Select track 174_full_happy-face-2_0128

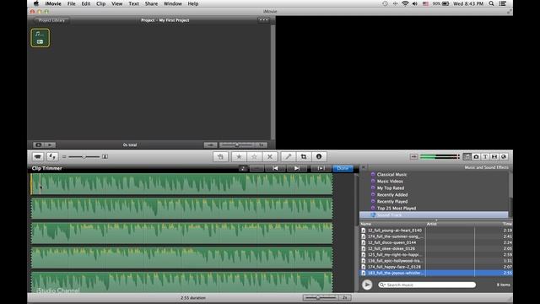coord(436,267)
